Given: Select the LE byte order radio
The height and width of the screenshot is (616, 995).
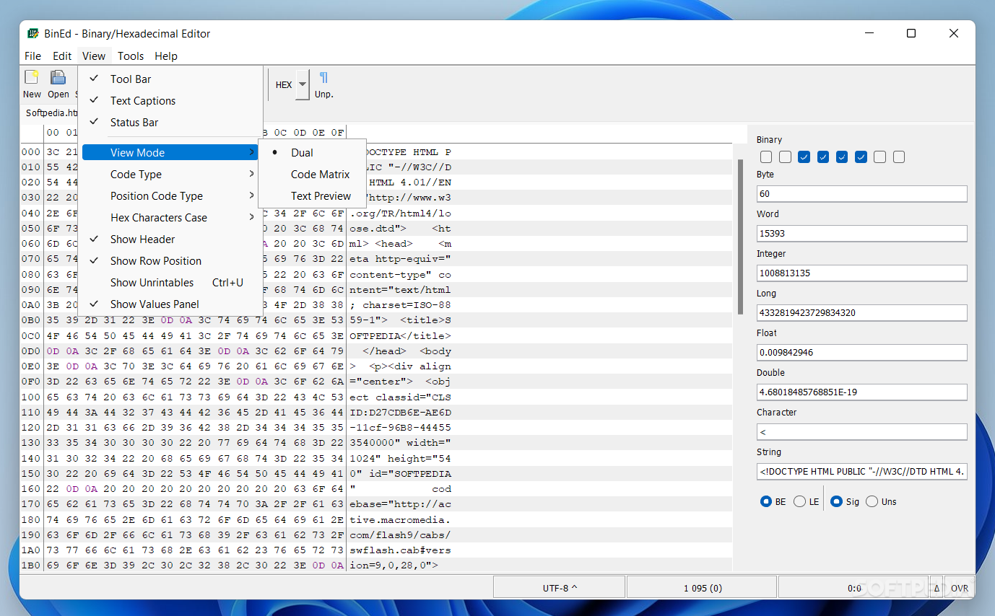Looking at the screenshot, I should 799,501.
